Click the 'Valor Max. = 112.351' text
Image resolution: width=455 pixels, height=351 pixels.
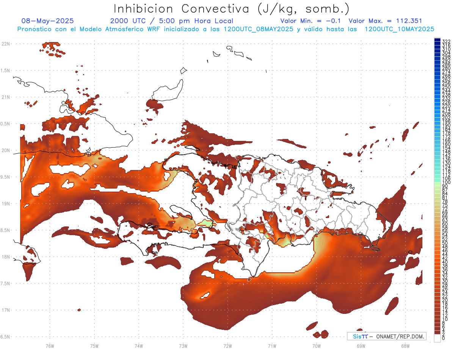[x=385, y=21]
